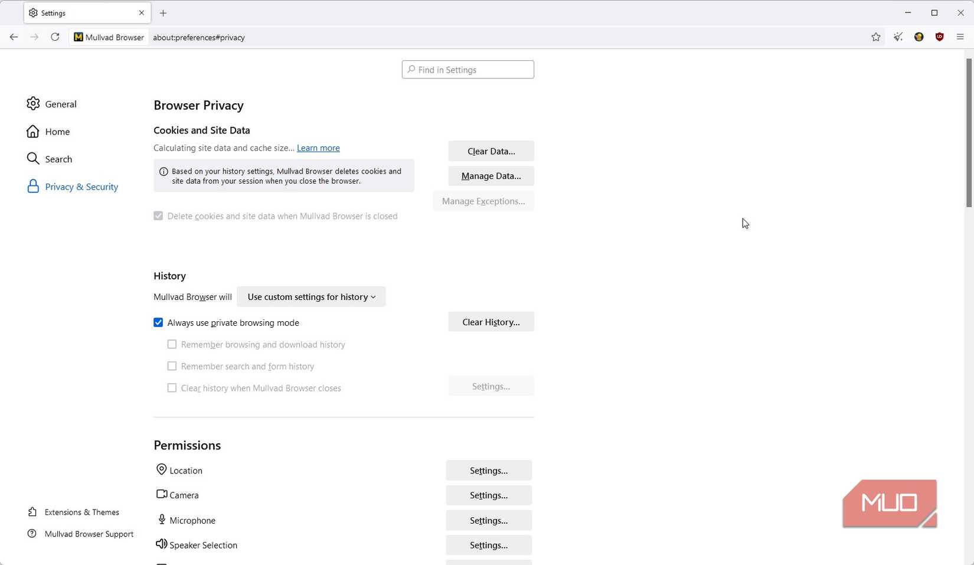Click the Manage Data button

pos(491,176)
